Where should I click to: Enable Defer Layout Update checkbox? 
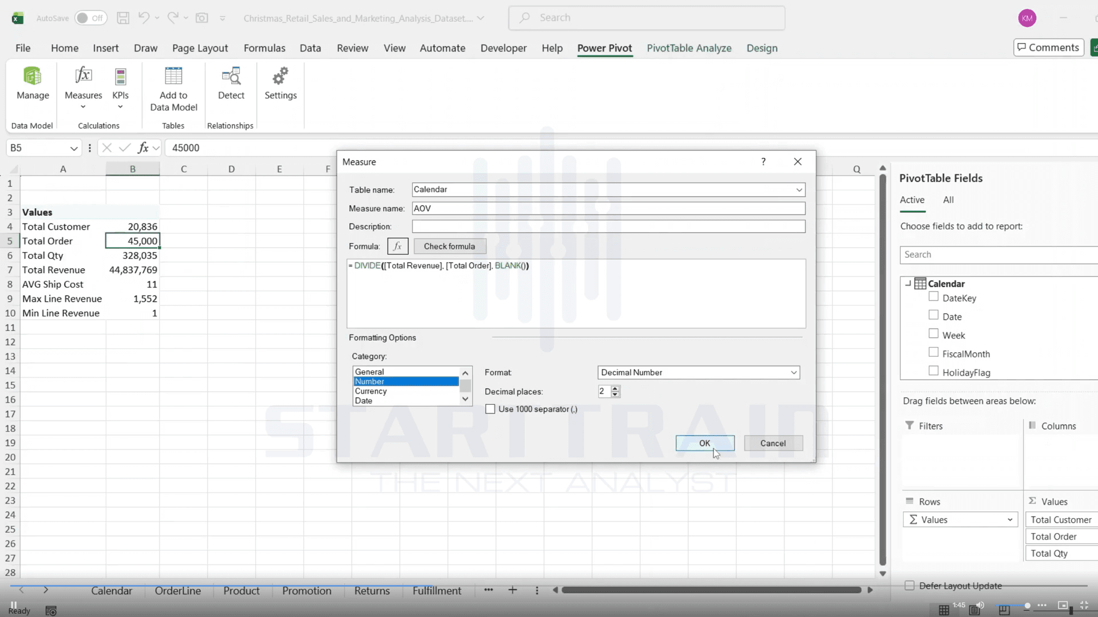click(909, 586)
